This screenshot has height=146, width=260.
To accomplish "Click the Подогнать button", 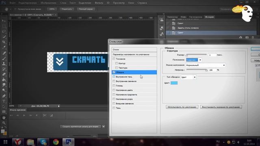I will click(67, 9).
